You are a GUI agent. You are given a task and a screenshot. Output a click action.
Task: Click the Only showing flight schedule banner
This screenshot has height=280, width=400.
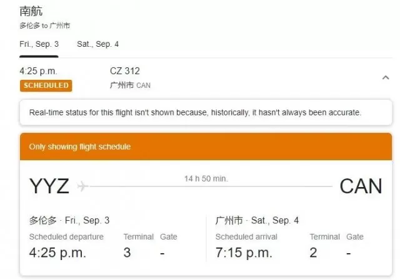click(x=206, y=147)
